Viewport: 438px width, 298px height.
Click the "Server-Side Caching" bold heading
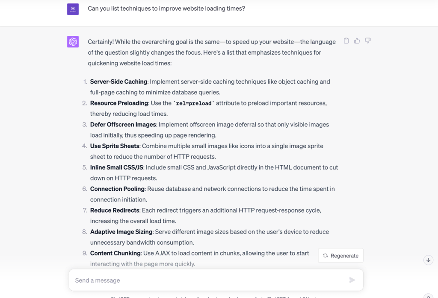[118, 82]
